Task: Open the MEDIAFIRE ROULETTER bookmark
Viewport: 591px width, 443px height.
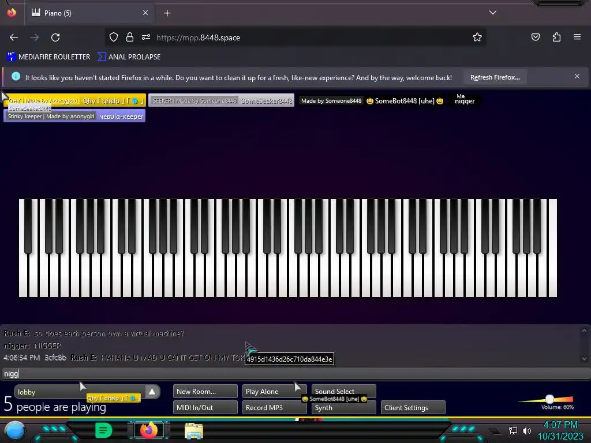Action: [x=48, y=57]
